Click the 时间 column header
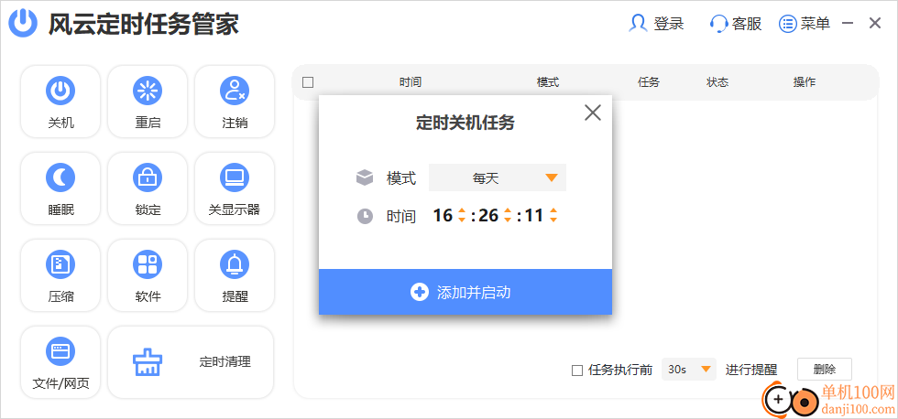This screenshot has height=419, width=898. tap(411, 82)
